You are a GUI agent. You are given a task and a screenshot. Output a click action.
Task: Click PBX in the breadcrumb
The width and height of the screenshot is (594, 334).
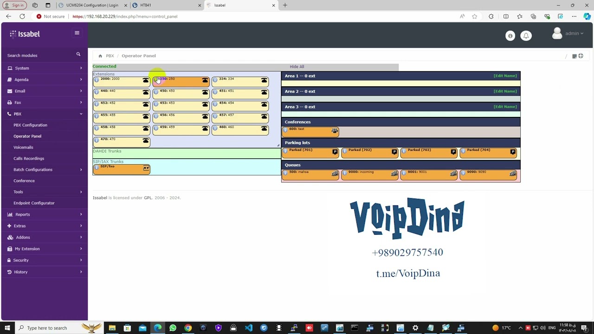(110, 56)
